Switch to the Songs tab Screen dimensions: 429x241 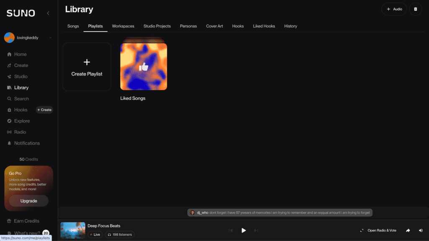pos(73,26)
